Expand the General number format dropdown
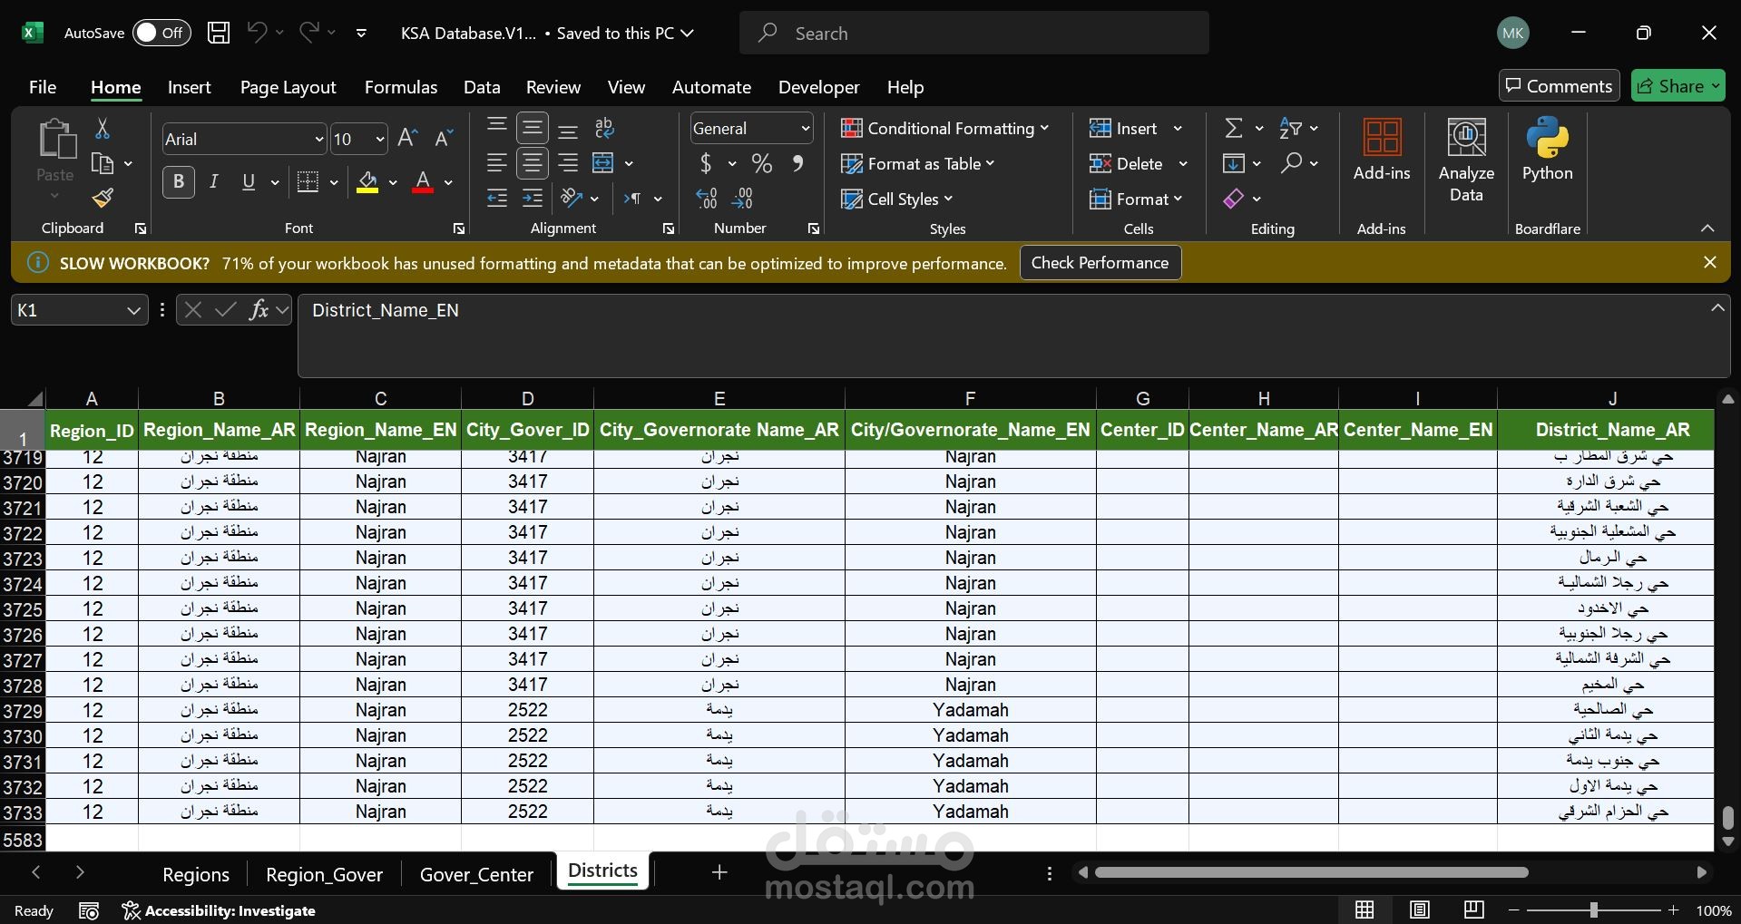Screen dimensions: 1741x924 pyautogui.click(x=805, y=129)
